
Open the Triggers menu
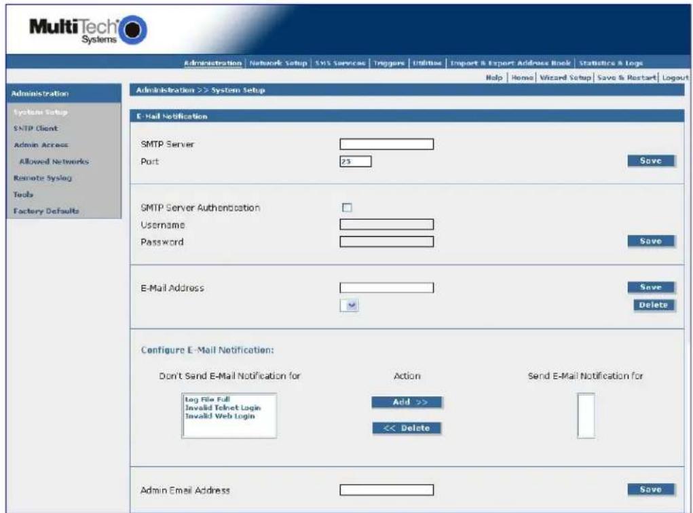[389, 63]
